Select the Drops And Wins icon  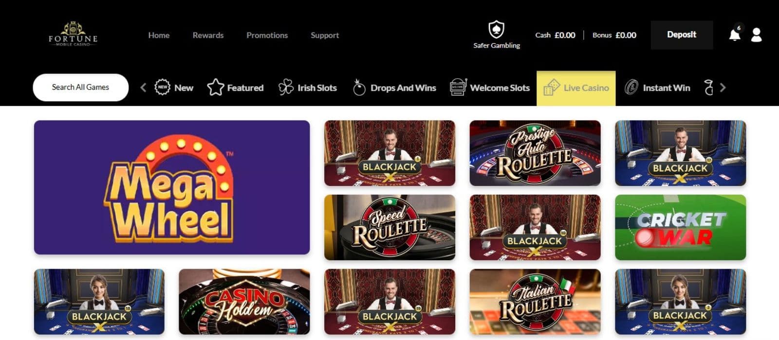[x=359, y=87]
